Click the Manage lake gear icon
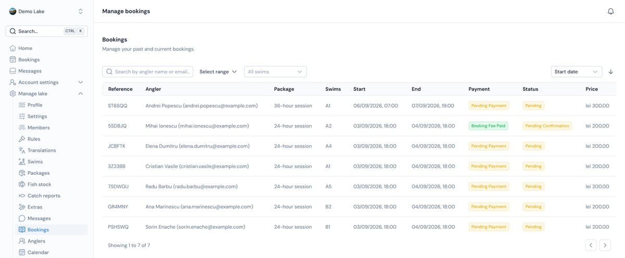Screen dimensions: 625x258 point(13,94)
